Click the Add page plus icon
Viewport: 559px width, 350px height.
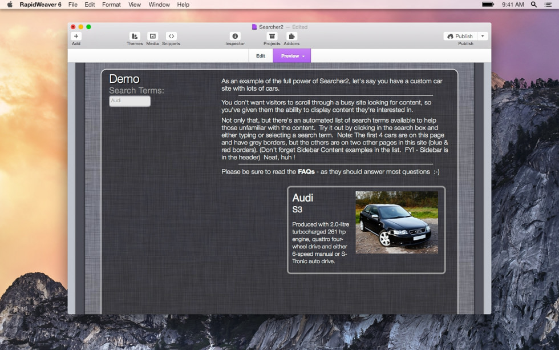pos(76,36)
